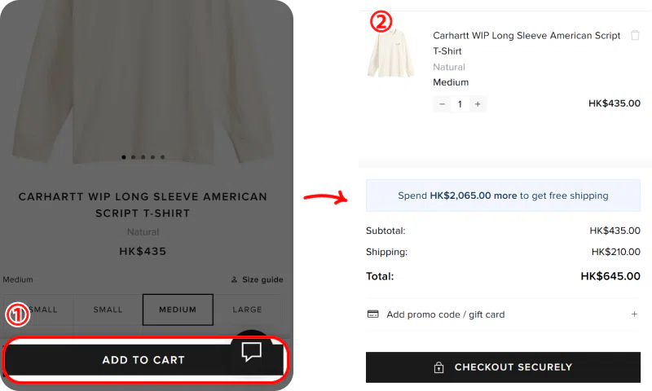The image size is (652, 391).
Task: Remove cart item with trash icon
Action: (635, 36)
